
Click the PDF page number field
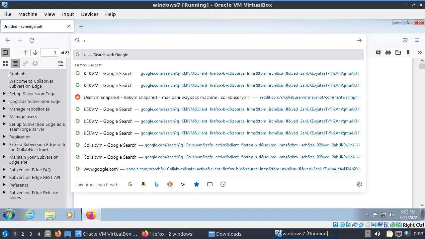(x=50, y=52)
